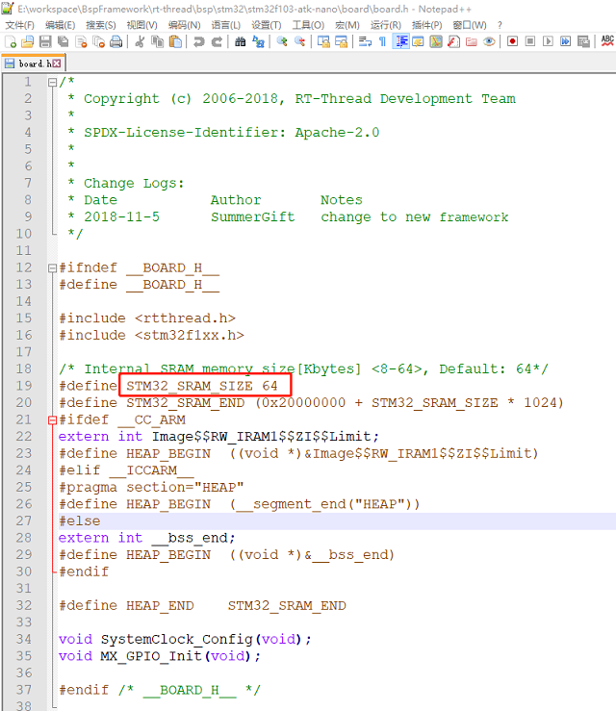Screen dimensions: 616x711
Task: Click the New file toolbar icon
Action: 11,42
